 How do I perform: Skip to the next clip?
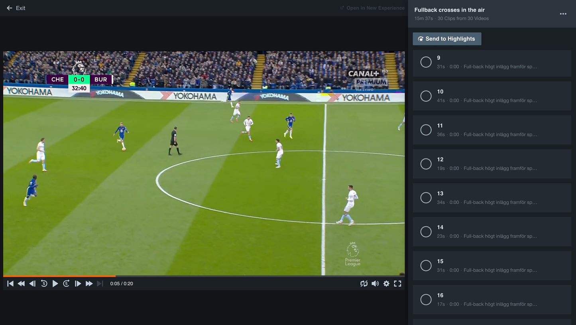(x=100, y=283)
